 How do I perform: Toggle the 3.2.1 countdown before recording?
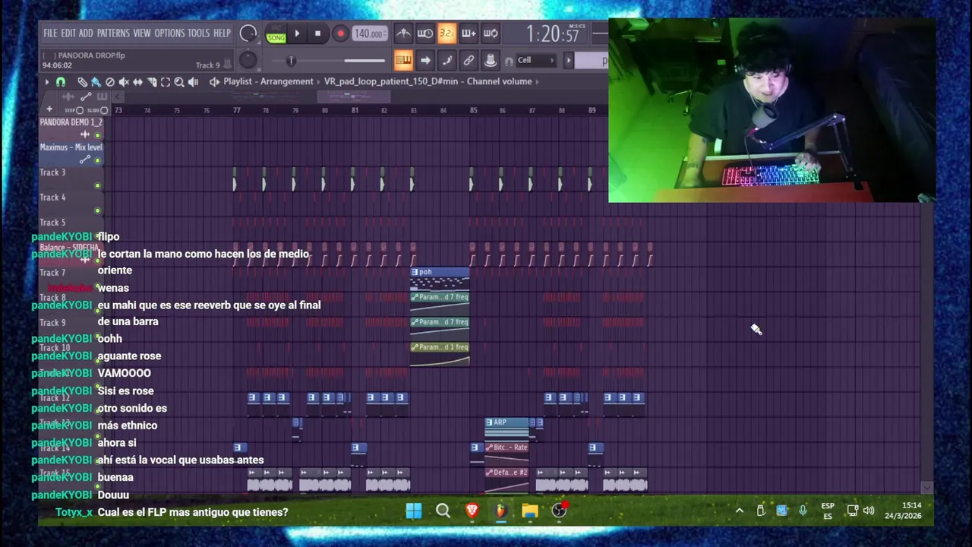tap(447, 33)
